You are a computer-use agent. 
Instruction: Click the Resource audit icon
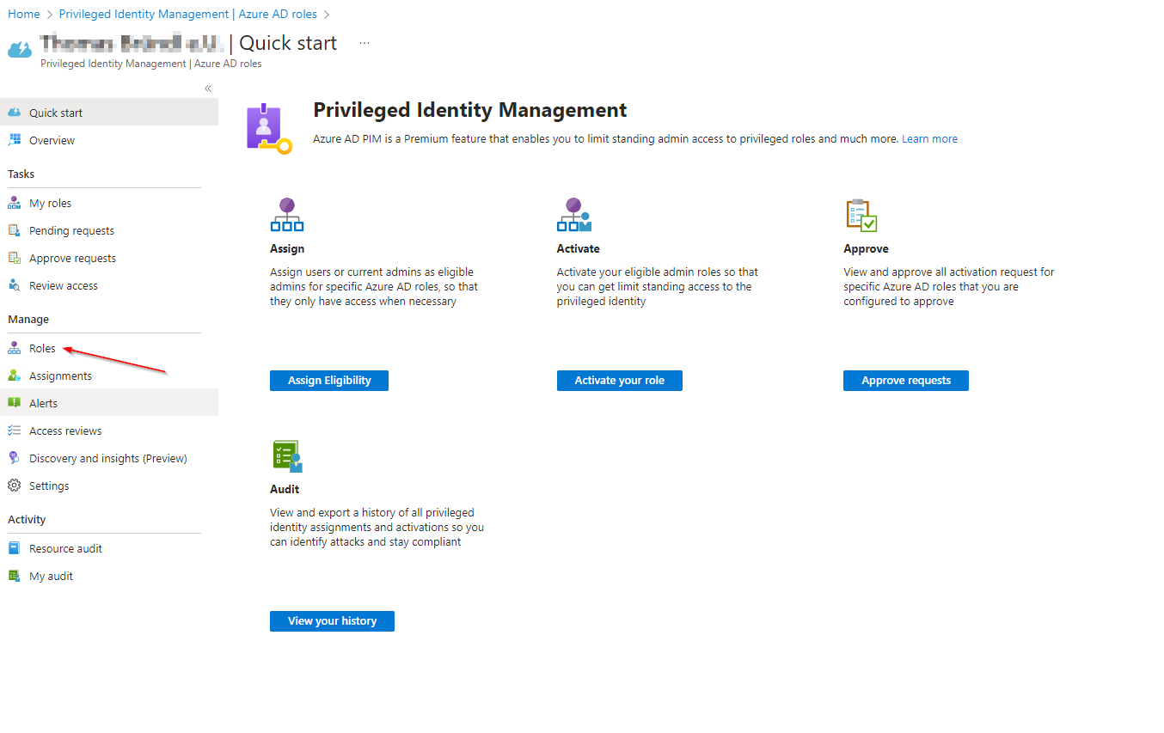tap(14, 548)
